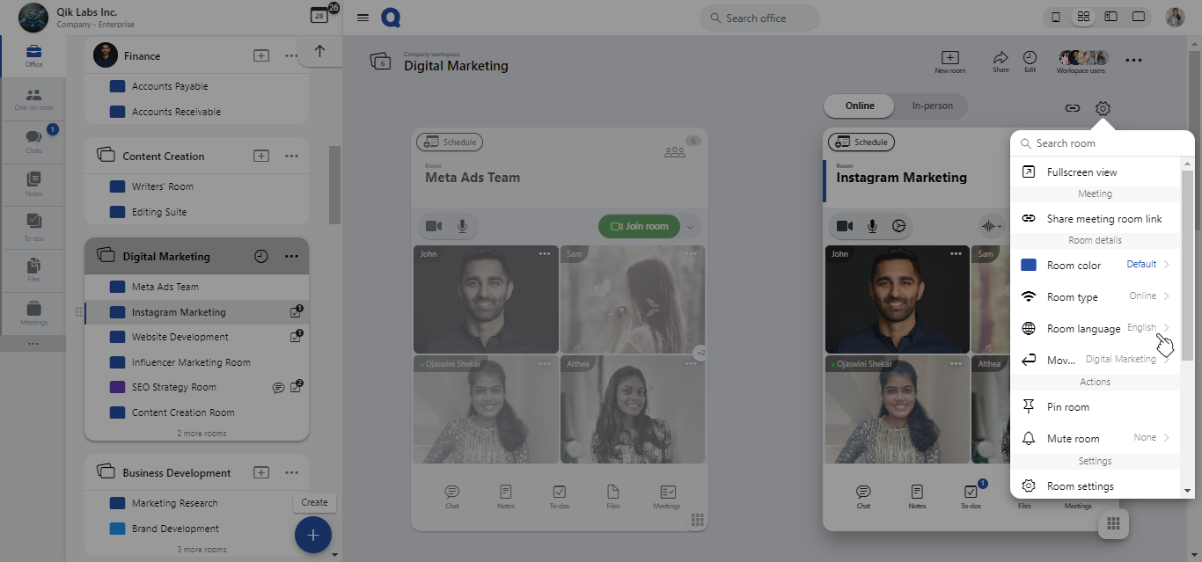Screen dimensions: 1202x562
Task: Open the Chats sidebar icon
Action: pos(33,141)
